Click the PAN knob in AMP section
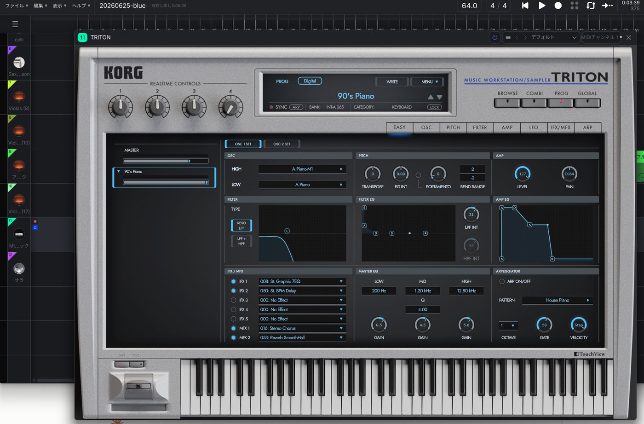The image size is (644, 424). click(569, 174)
